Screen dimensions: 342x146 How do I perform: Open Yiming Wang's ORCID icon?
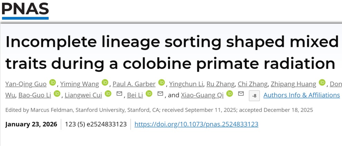(105, 83)
